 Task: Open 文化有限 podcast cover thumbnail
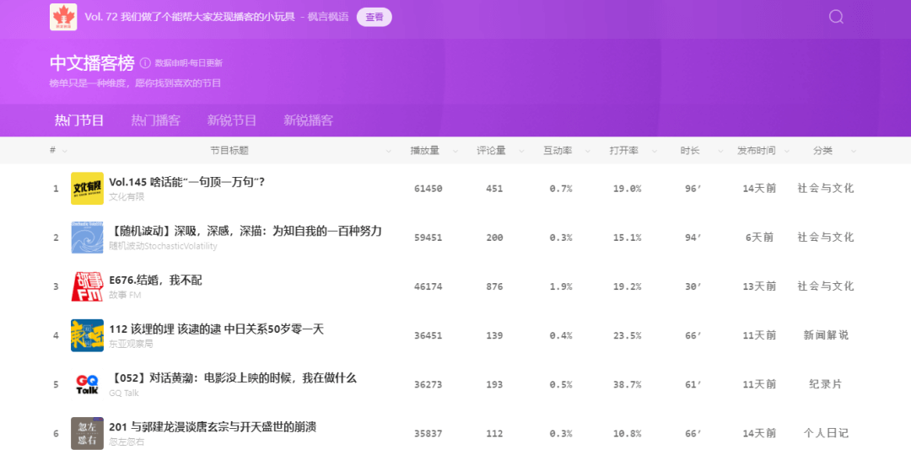[x=87, y=188]
